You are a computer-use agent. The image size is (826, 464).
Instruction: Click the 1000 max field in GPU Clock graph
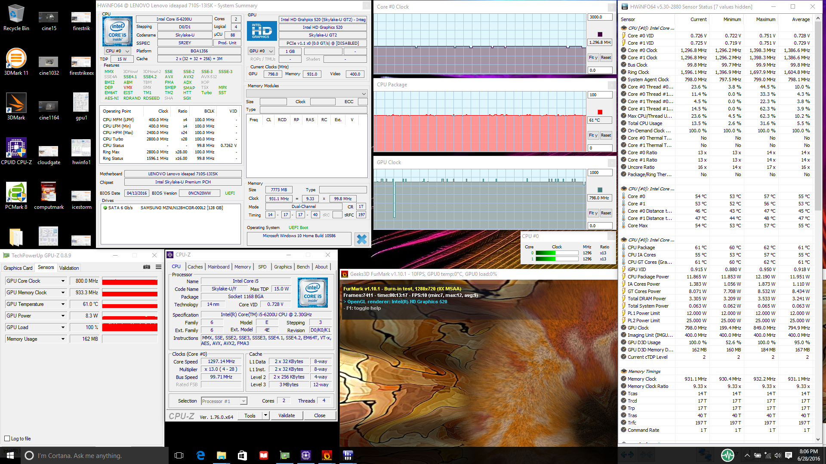(x=600, y=173)
